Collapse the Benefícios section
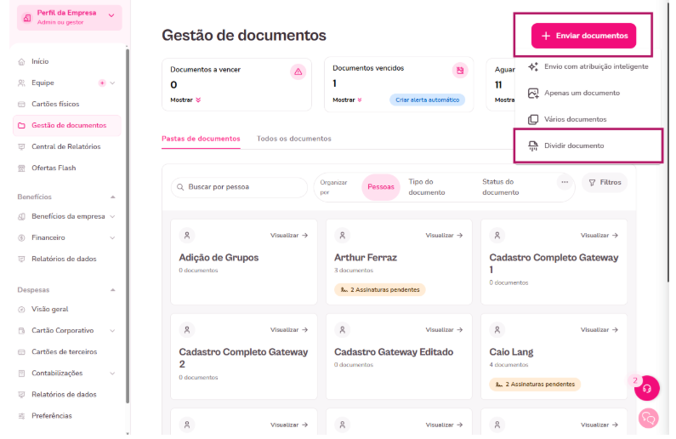Screen dimensions: 676x439 113,197
